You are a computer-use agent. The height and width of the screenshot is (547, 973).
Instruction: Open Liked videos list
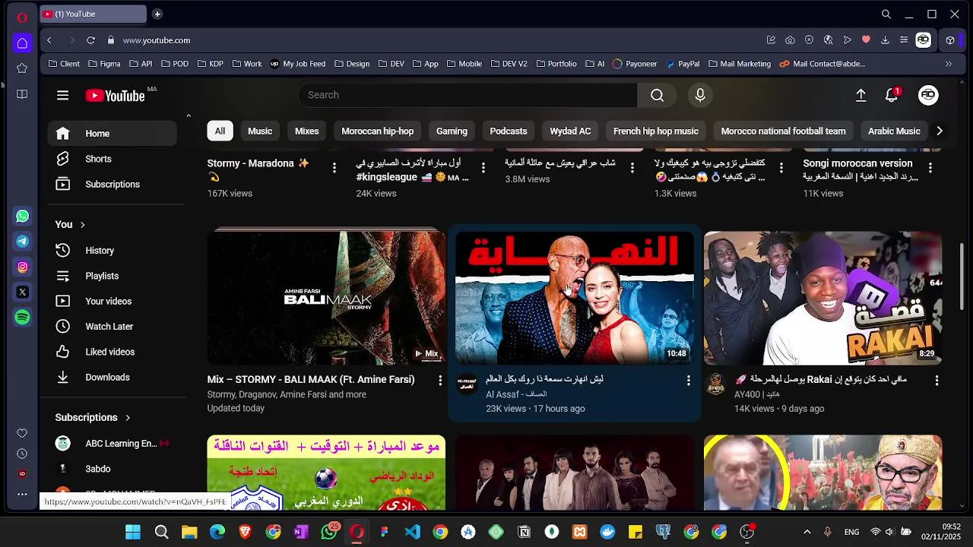[113, 352]
